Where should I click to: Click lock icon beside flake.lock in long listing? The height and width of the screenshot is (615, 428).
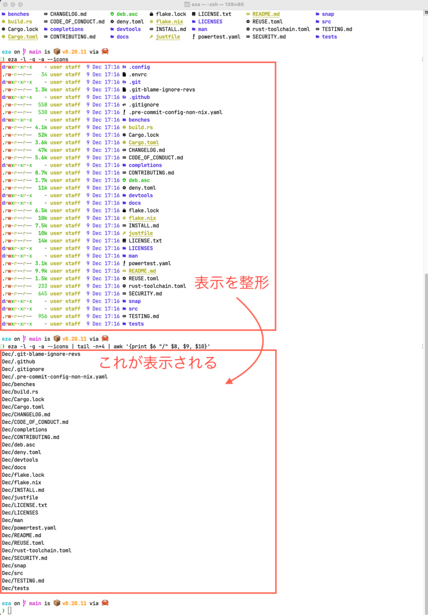tap(124, 211)
